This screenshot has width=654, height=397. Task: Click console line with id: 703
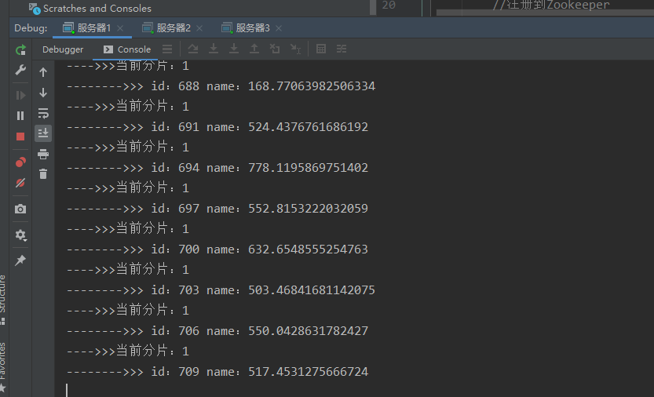click(221, 290)
